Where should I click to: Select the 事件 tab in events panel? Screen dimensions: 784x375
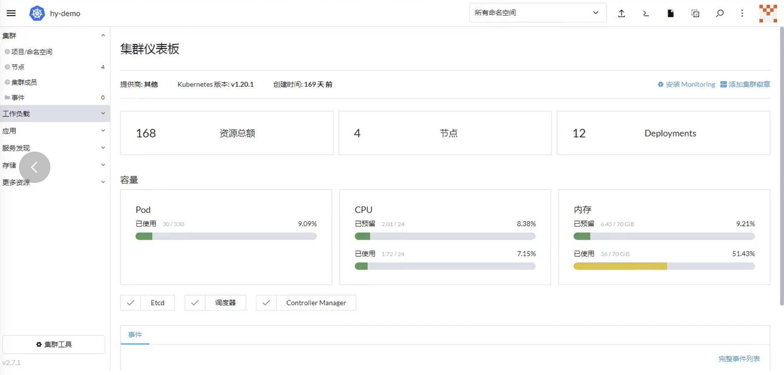click(x=135, y=334)
